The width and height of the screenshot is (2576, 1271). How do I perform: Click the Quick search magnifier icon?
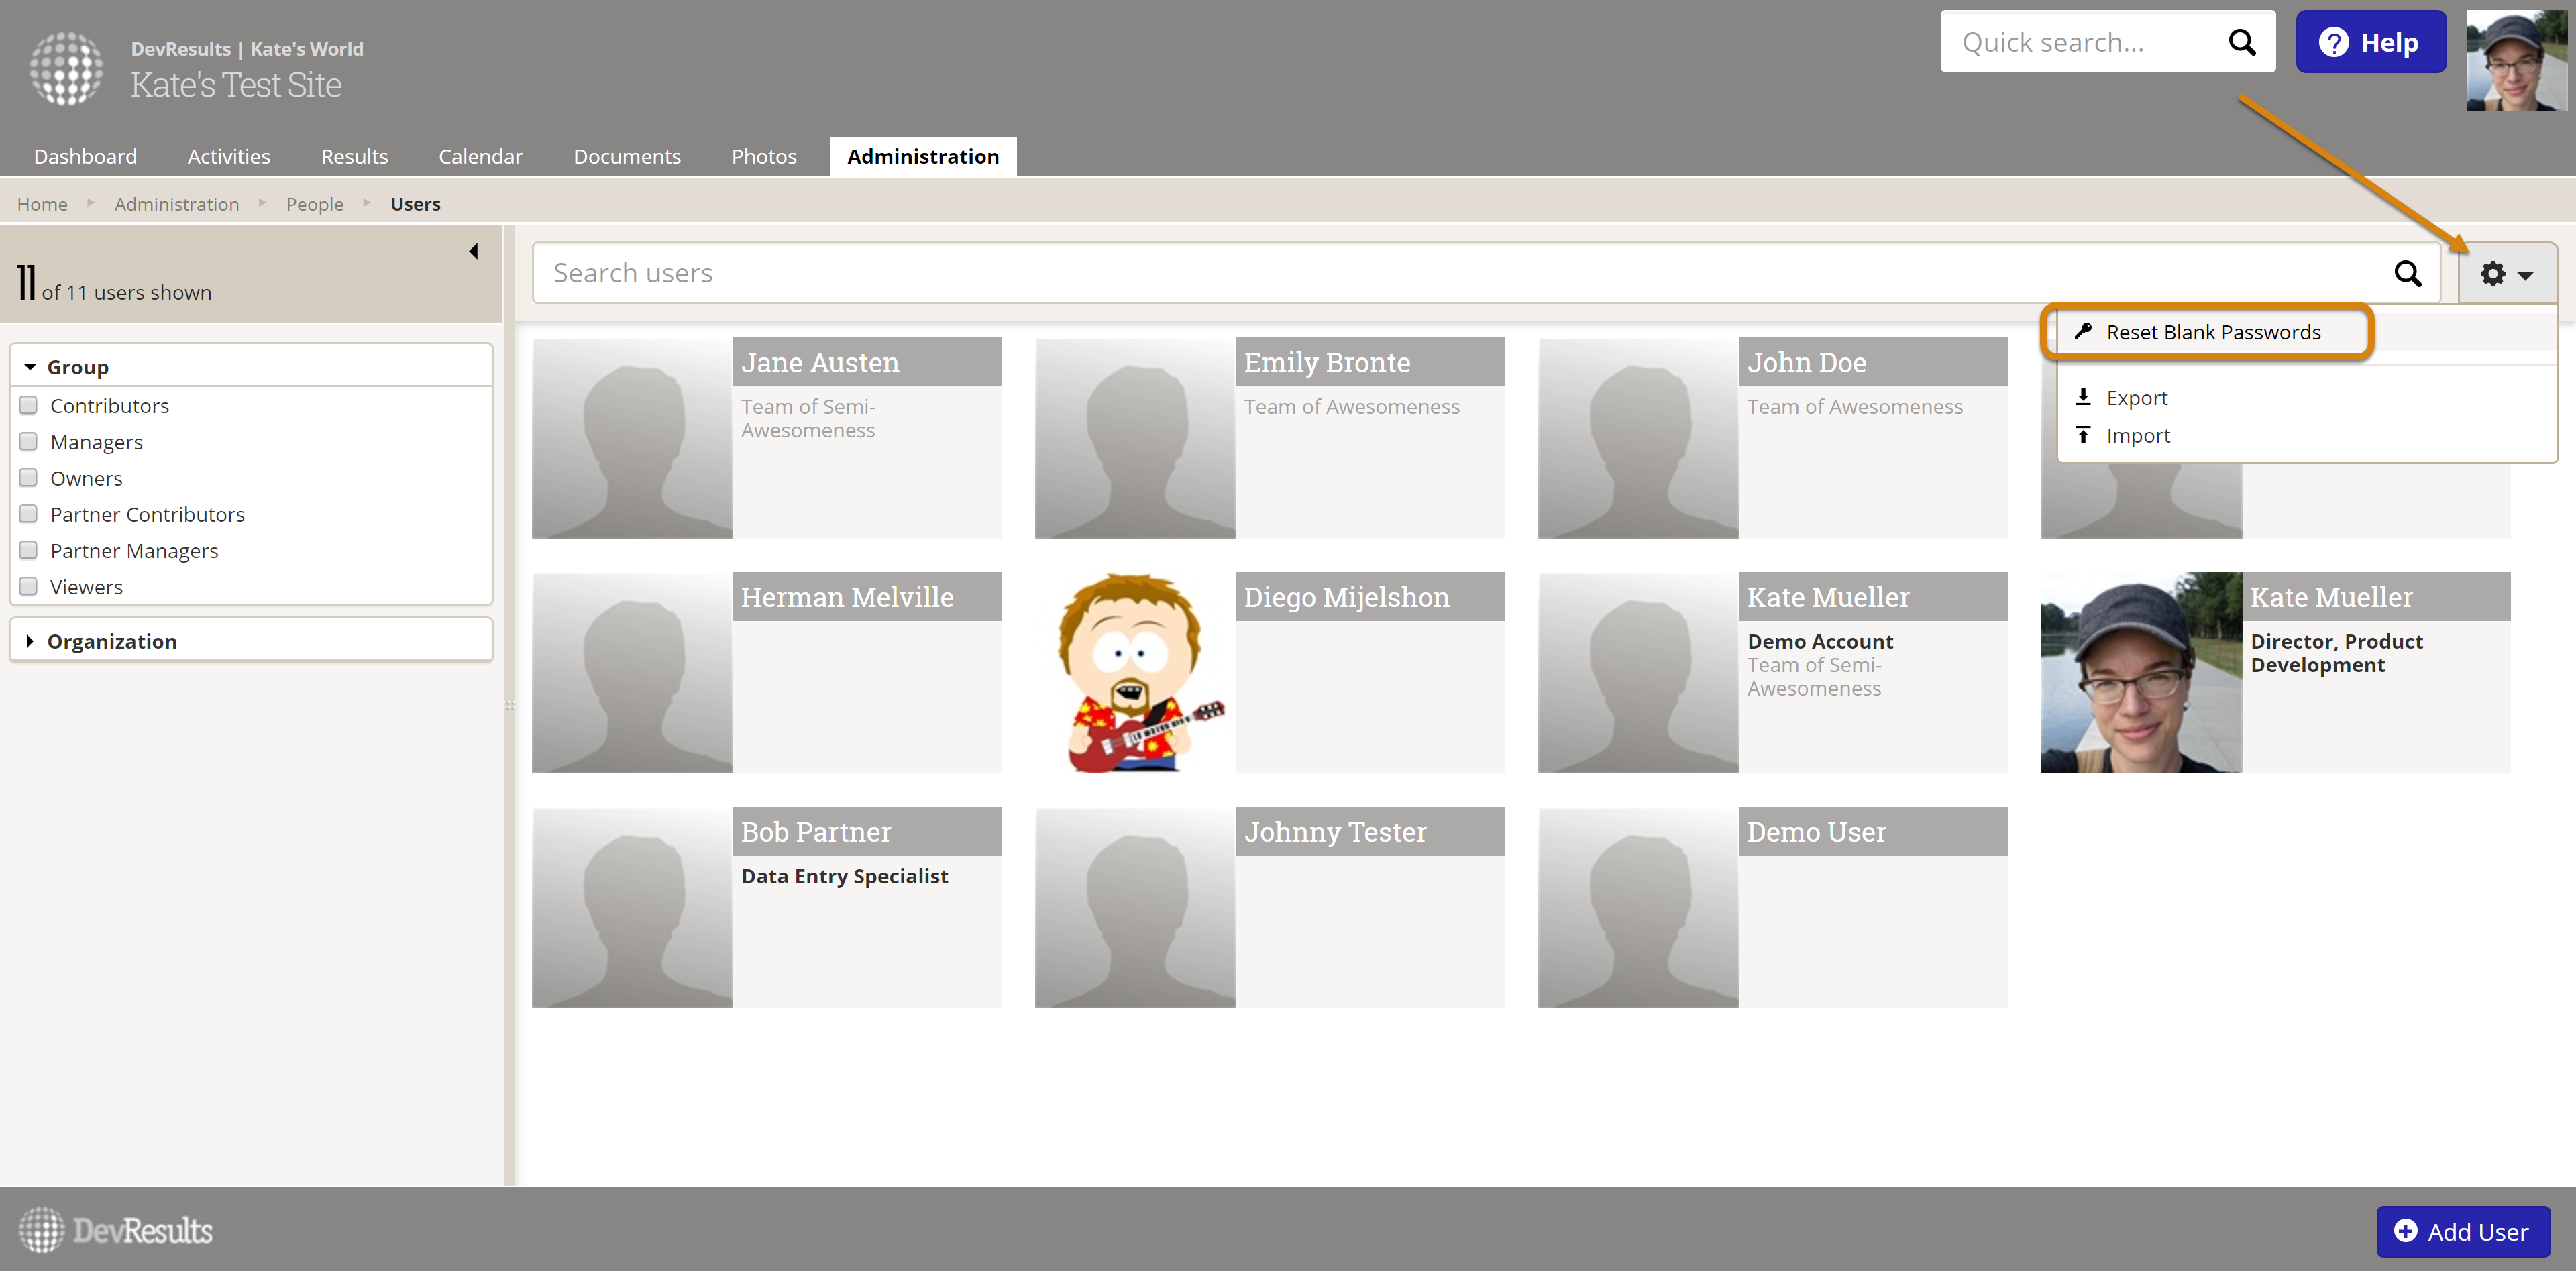point(2242,43)
